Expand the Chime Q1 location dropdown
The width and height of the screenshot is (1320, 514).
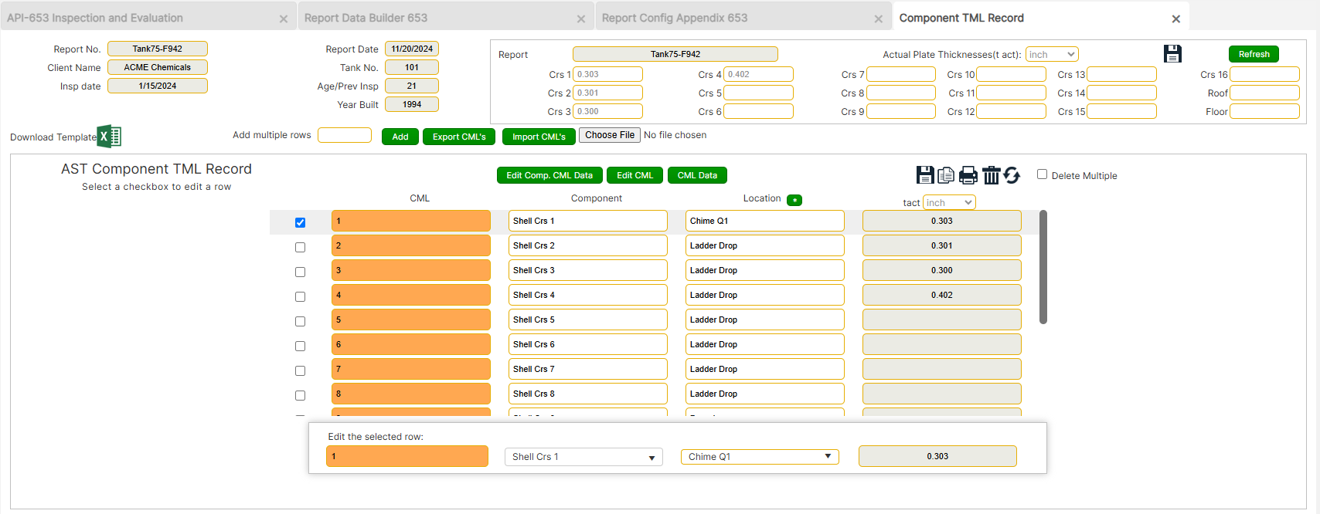tap(759, 457)
